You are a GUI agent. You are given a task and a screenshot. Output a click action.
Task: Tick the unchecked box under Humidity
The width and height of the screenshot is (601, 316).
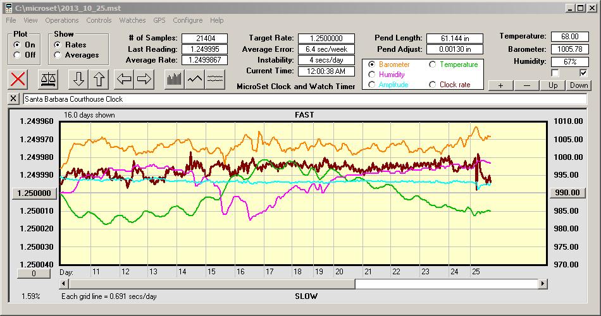click(555, 73)
